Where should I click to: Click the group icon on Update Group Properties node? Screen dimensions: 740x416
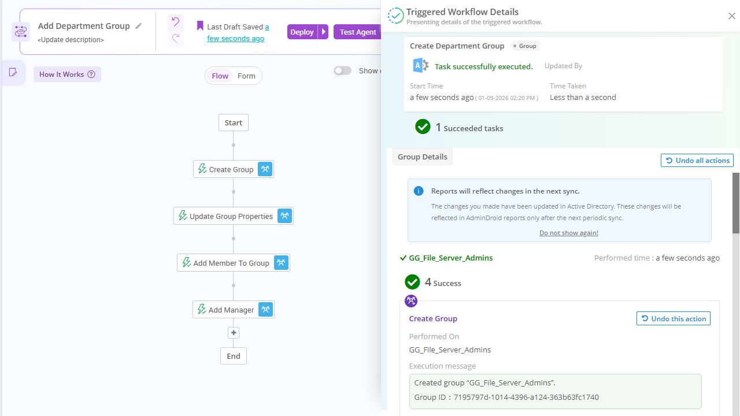[x=284, y=216]
